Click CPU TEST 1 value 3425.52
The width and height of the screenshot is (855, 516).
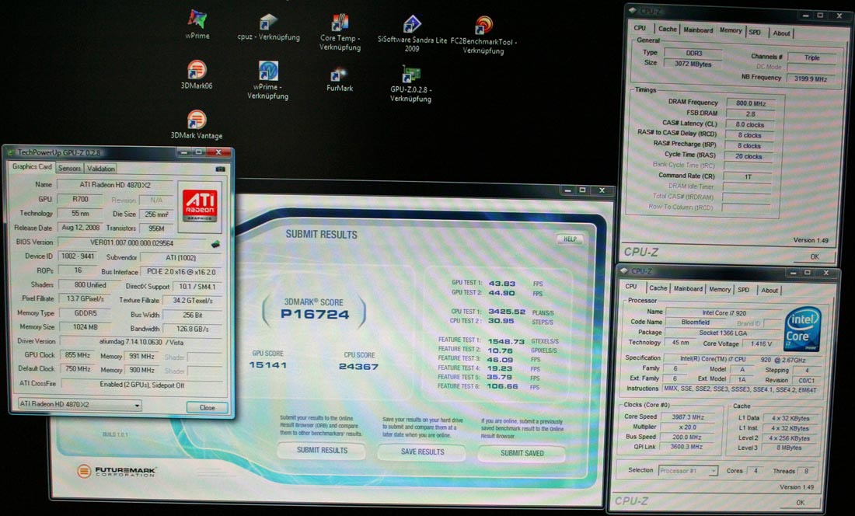click(507, 312)
